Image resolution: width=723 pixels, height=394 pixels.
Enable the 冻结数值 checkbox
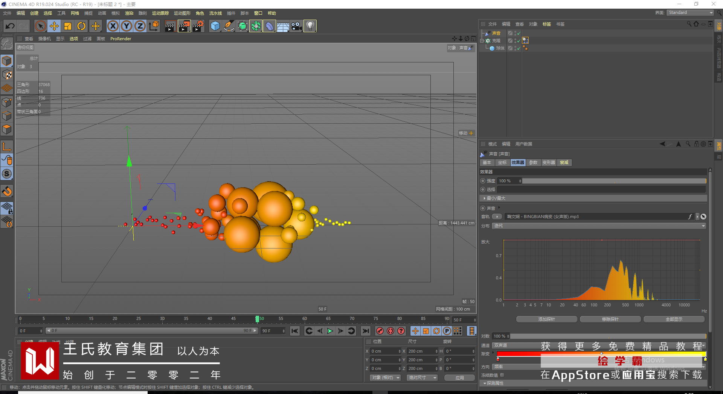coord(502,375)
